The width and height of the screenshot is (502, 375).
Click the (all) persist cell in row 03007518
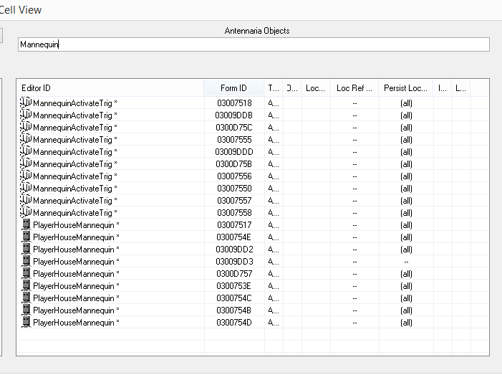tap(406, 103)
